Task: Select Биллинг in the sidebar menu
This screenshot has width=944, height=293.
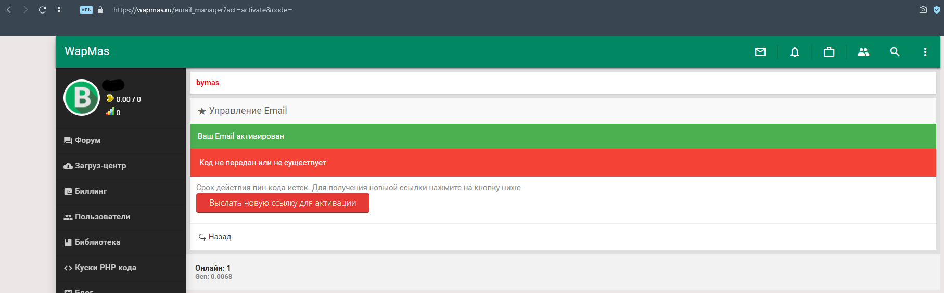Action: [x=91, y=191]
